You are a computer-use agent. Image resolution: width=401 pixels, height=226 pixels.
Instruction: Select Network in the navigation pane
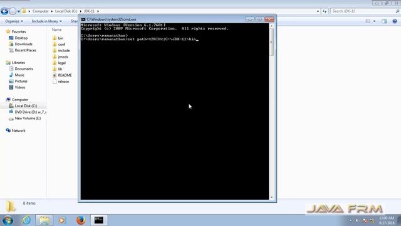tap(18, 131)
